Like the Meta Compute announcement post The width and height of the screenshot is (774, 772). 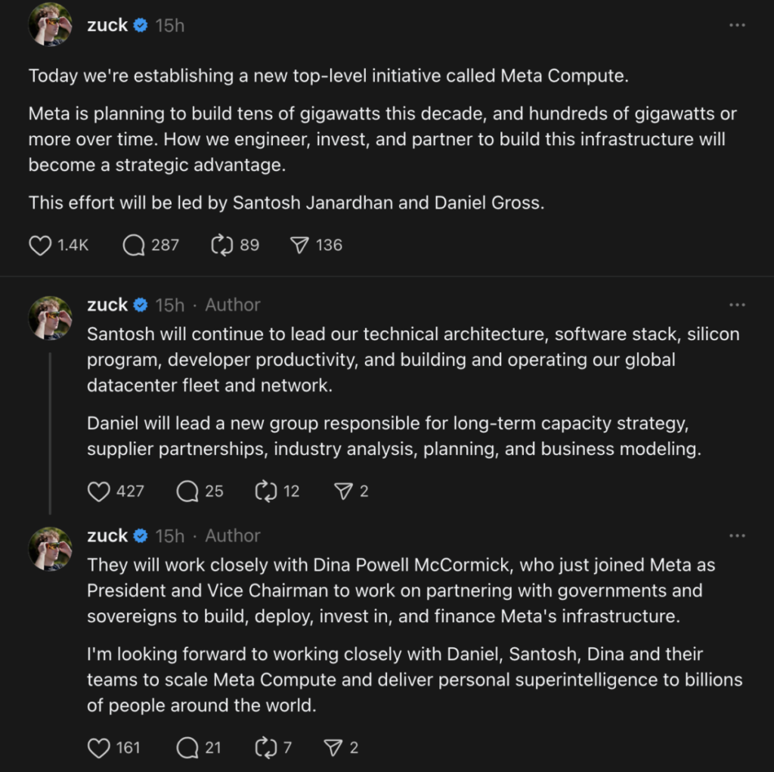(40, 245)
